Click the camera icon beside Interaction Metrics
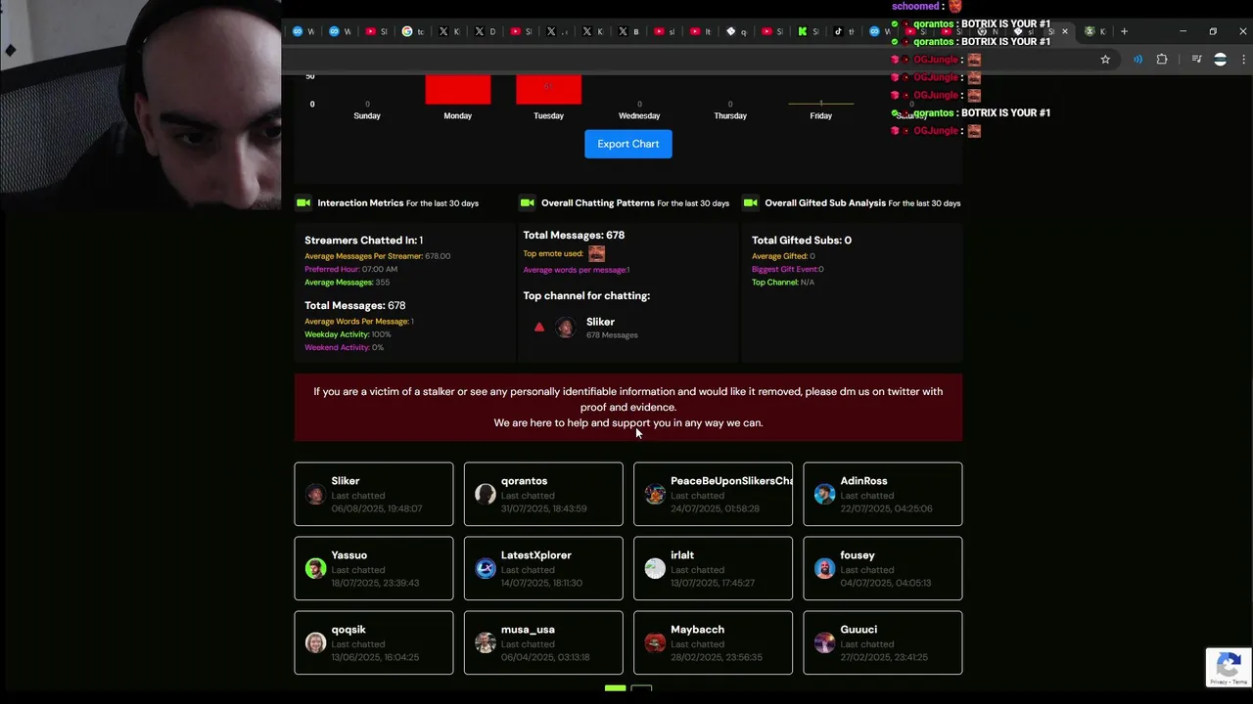The height and width of the screenshot is (704, 1253). pyautogui.click(x=303, y=203)
